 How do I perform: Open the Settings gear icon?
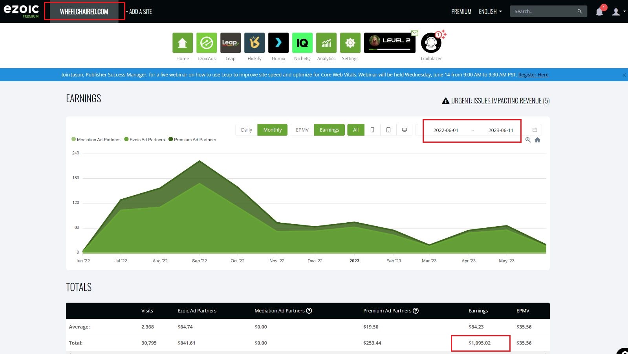tap(350, 43)
